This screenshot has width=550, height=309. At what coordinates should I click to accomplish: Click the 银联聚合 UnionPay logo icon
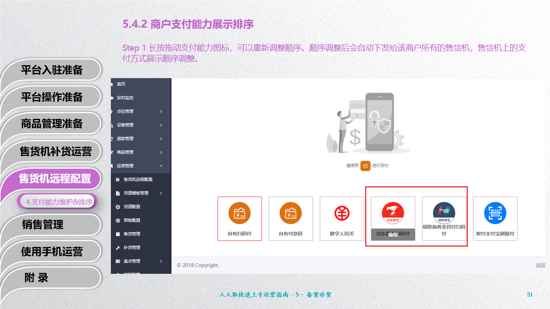[x=444, y=213]
